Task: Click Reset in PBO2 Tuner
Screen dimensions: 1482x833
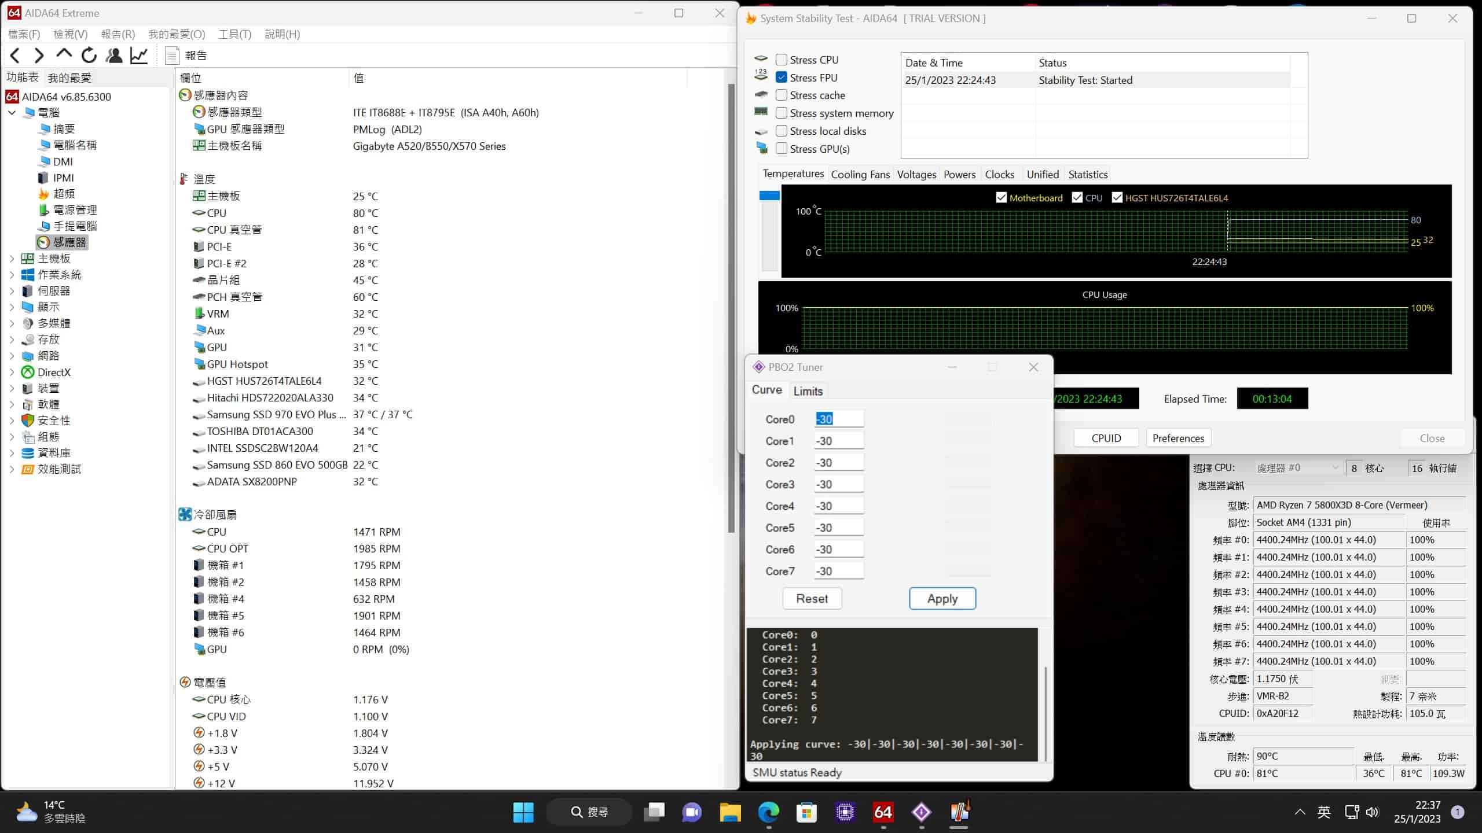Action: (812, 599)
